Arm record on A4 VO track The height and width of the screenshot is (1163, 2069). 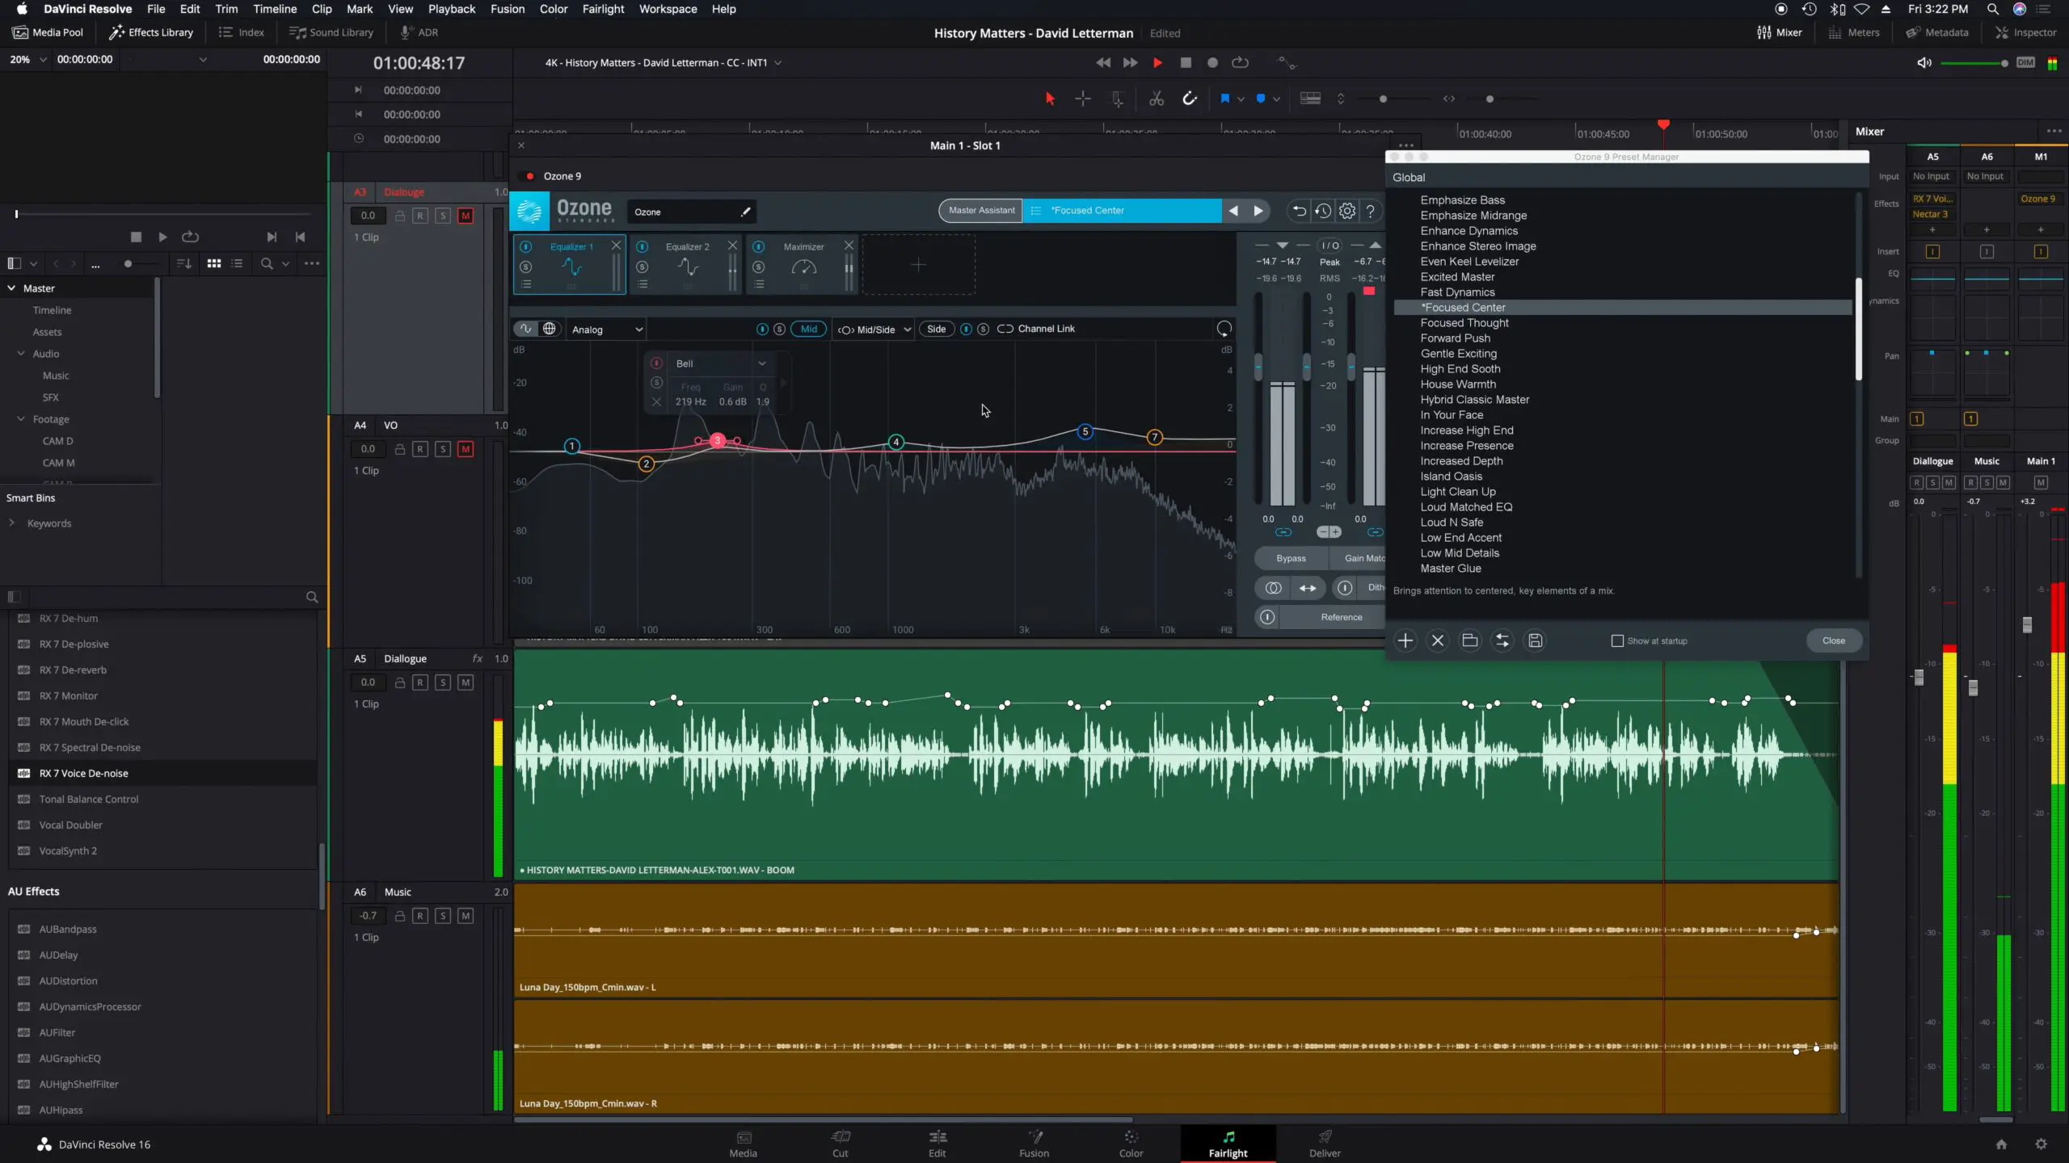click(x=420, y=449)
